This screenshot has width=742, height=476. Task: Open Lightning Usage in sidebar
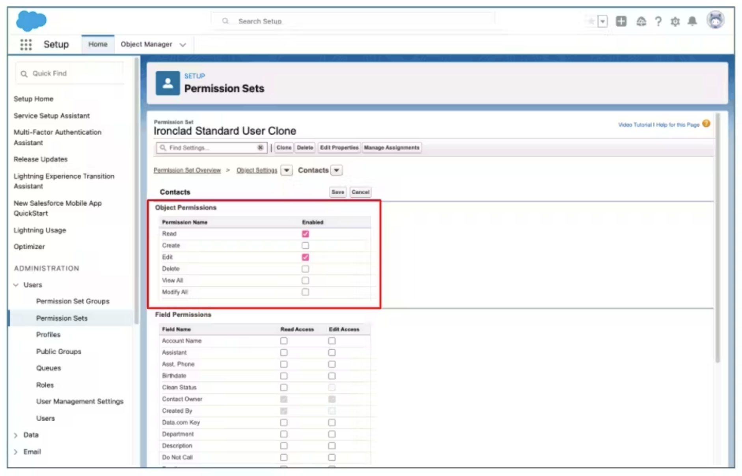[x=40, y=230]
